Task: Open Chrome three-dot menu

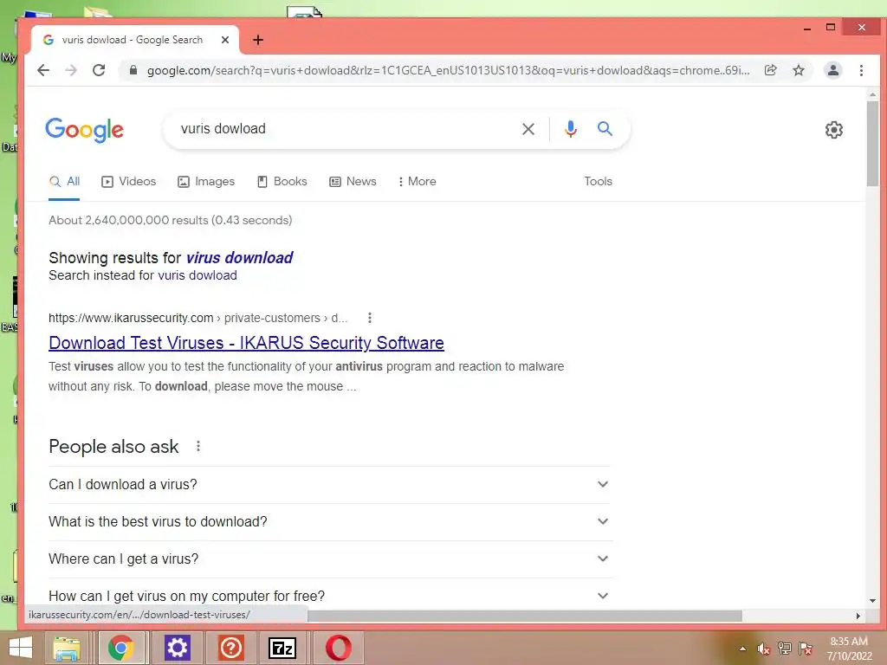Action: pos(861,70)
